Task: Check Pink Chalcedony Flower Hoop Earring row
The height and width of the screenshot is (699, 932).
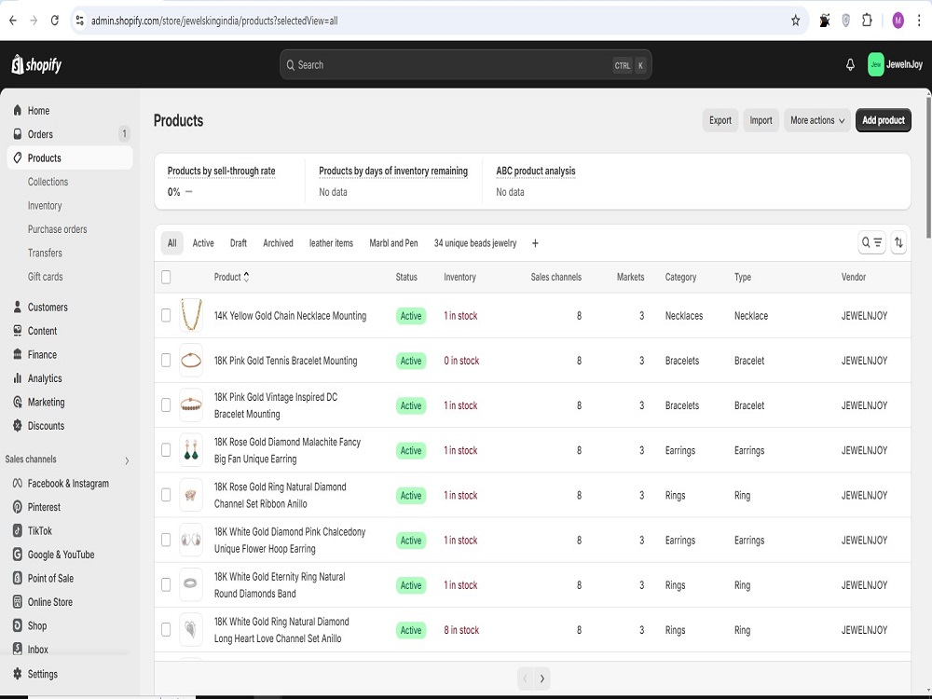Action: coord(166,540)
